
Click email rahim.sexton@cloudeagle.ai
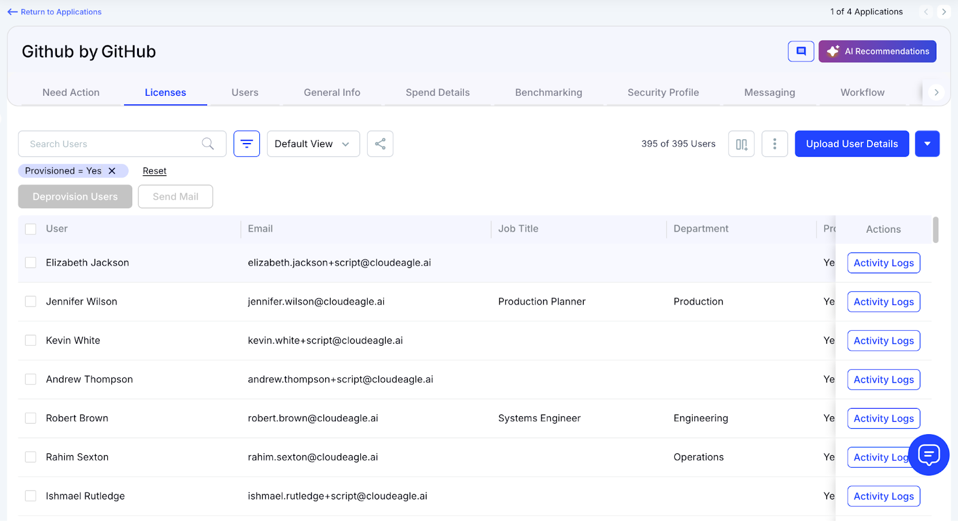click(313, 457)
